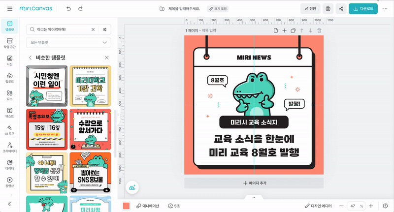Click the Miri Canvas logo
394x212 pixels.
(x=35, y=8)
